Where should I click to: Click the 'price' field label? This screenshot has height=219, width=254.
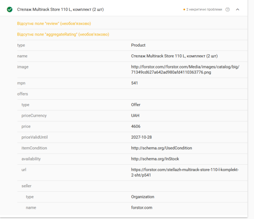coord(26,126)
